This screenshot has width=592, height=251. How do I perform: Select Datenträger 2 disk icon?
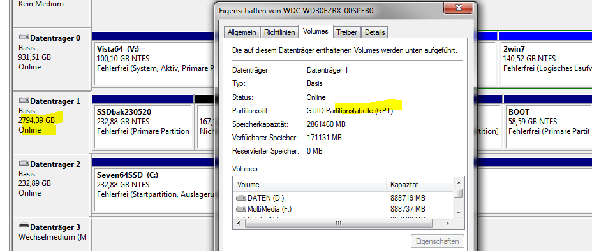tap(24, 164)
